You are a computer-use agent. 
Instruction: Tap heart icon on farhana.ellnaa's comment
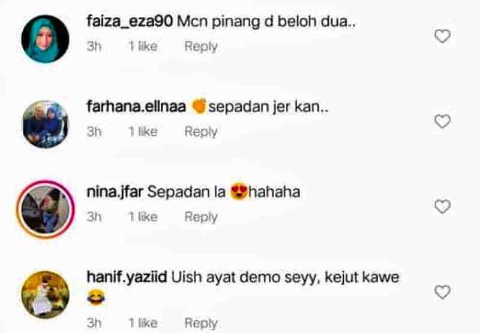click(442, 122)
